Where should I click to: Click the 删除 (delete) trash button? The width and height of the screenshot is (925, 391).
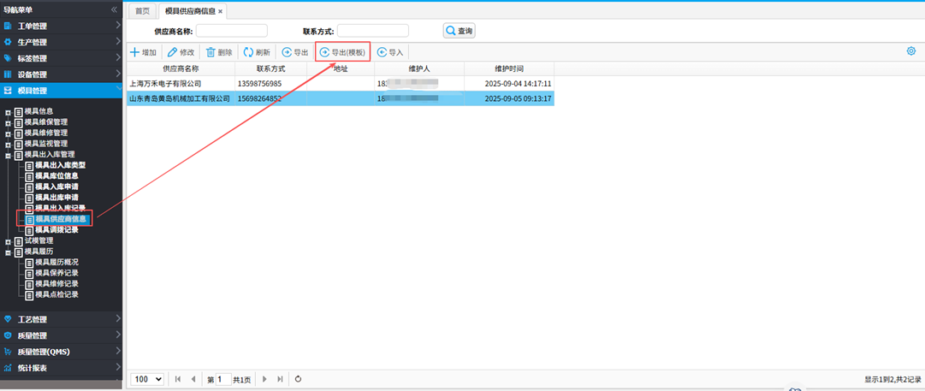click(x=219, y=52)
